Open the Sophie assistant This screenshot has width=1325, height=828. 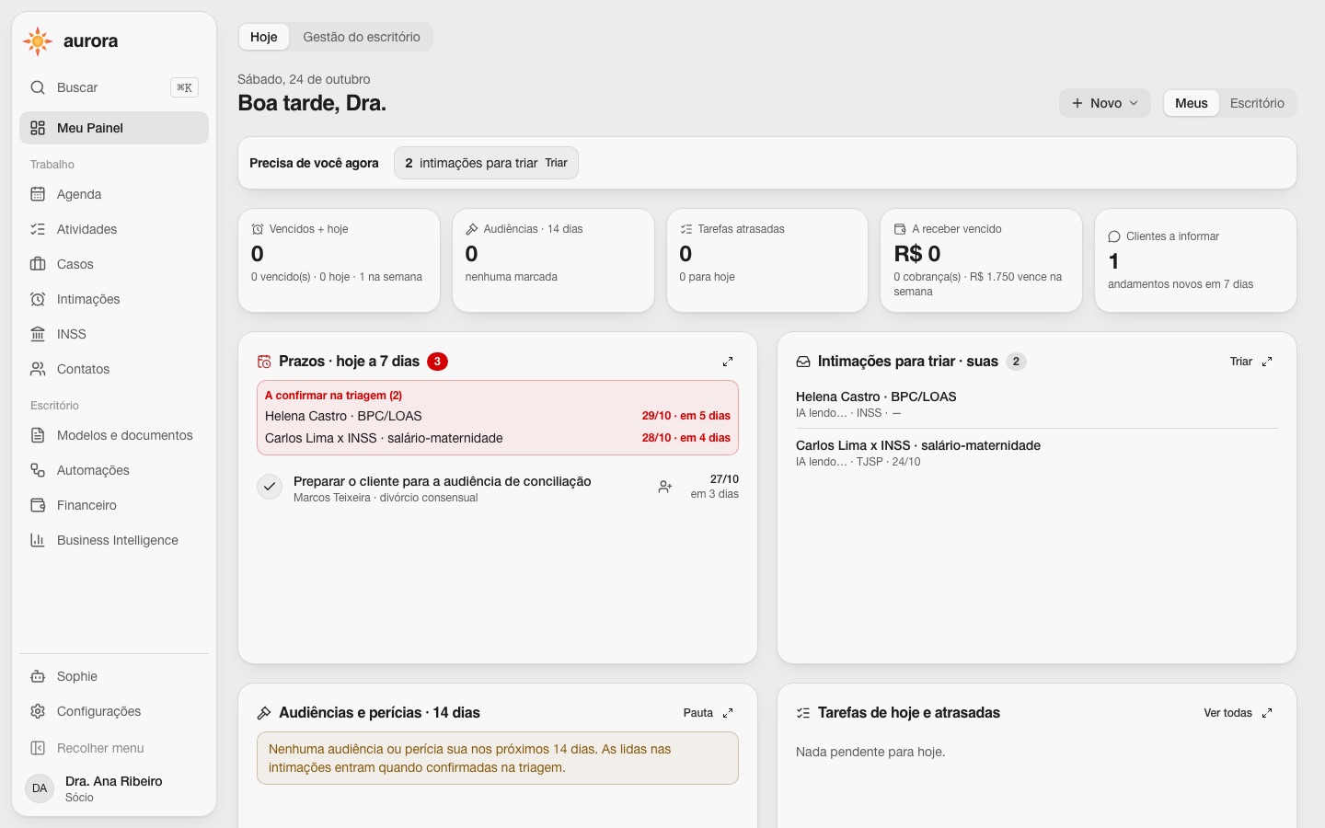(x=114, y=676)
